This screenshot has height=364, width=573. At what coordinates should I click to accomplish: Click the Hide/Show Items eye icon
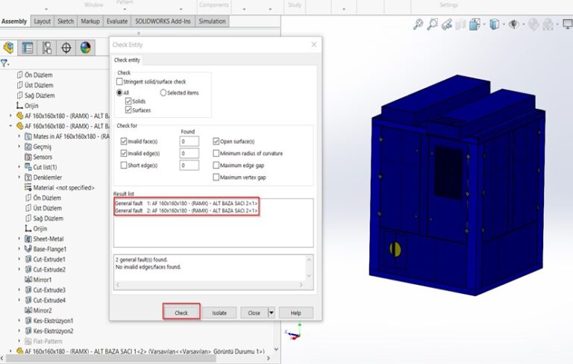point(514,25)
